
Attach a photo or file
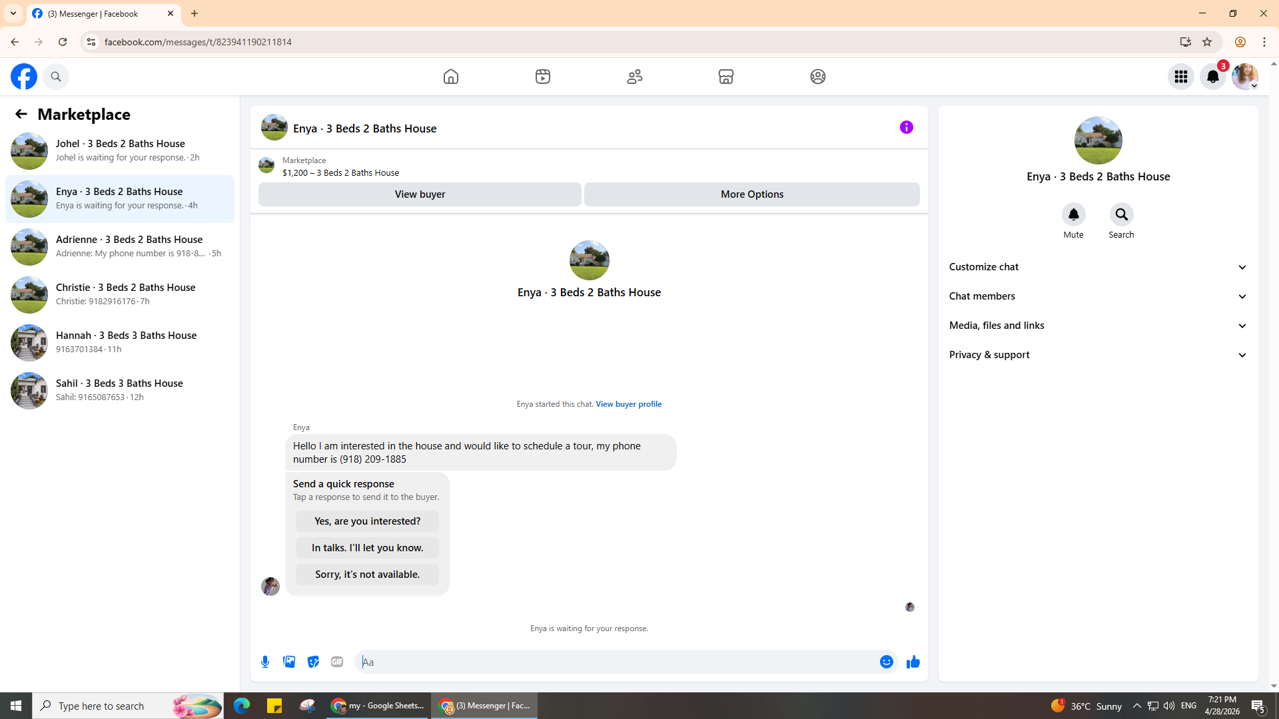[x=289, y=662]
